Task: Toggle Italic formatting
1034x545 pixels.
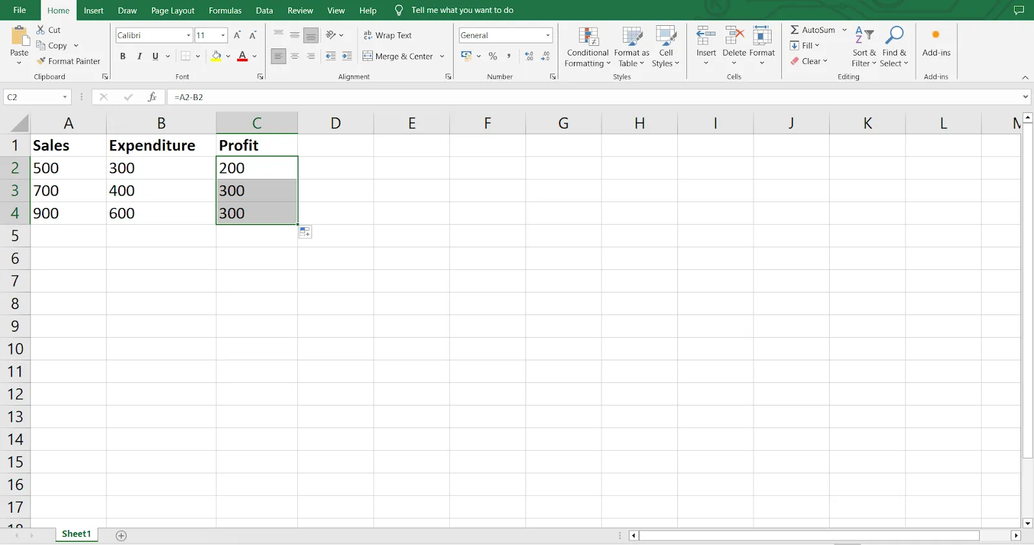Action: 139,56
